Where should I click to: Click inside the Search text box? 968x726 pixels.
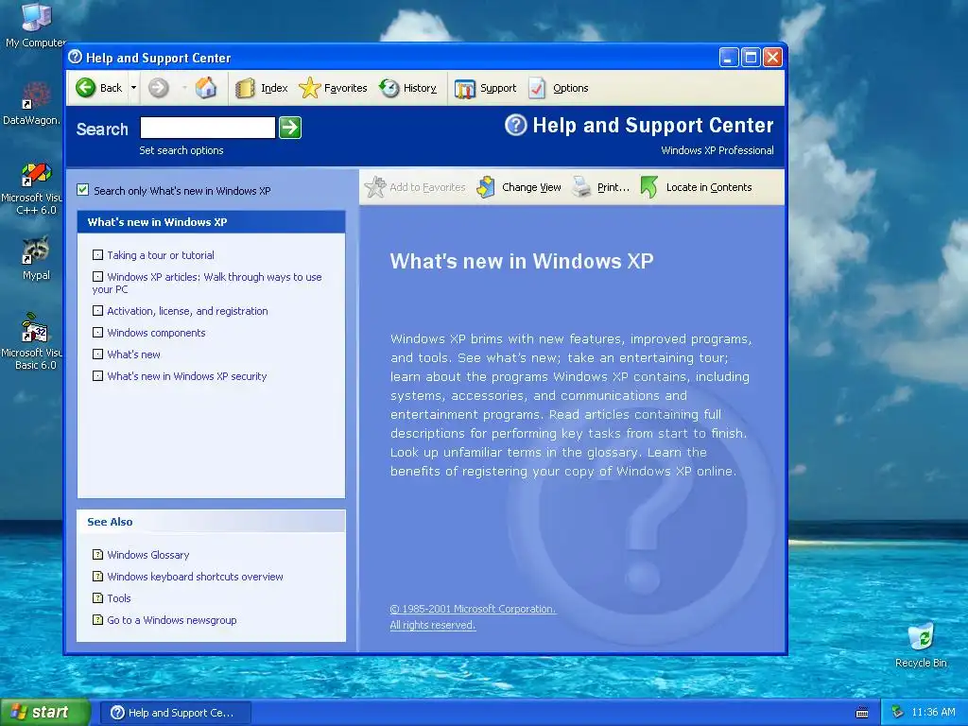[x=207, y=128]
